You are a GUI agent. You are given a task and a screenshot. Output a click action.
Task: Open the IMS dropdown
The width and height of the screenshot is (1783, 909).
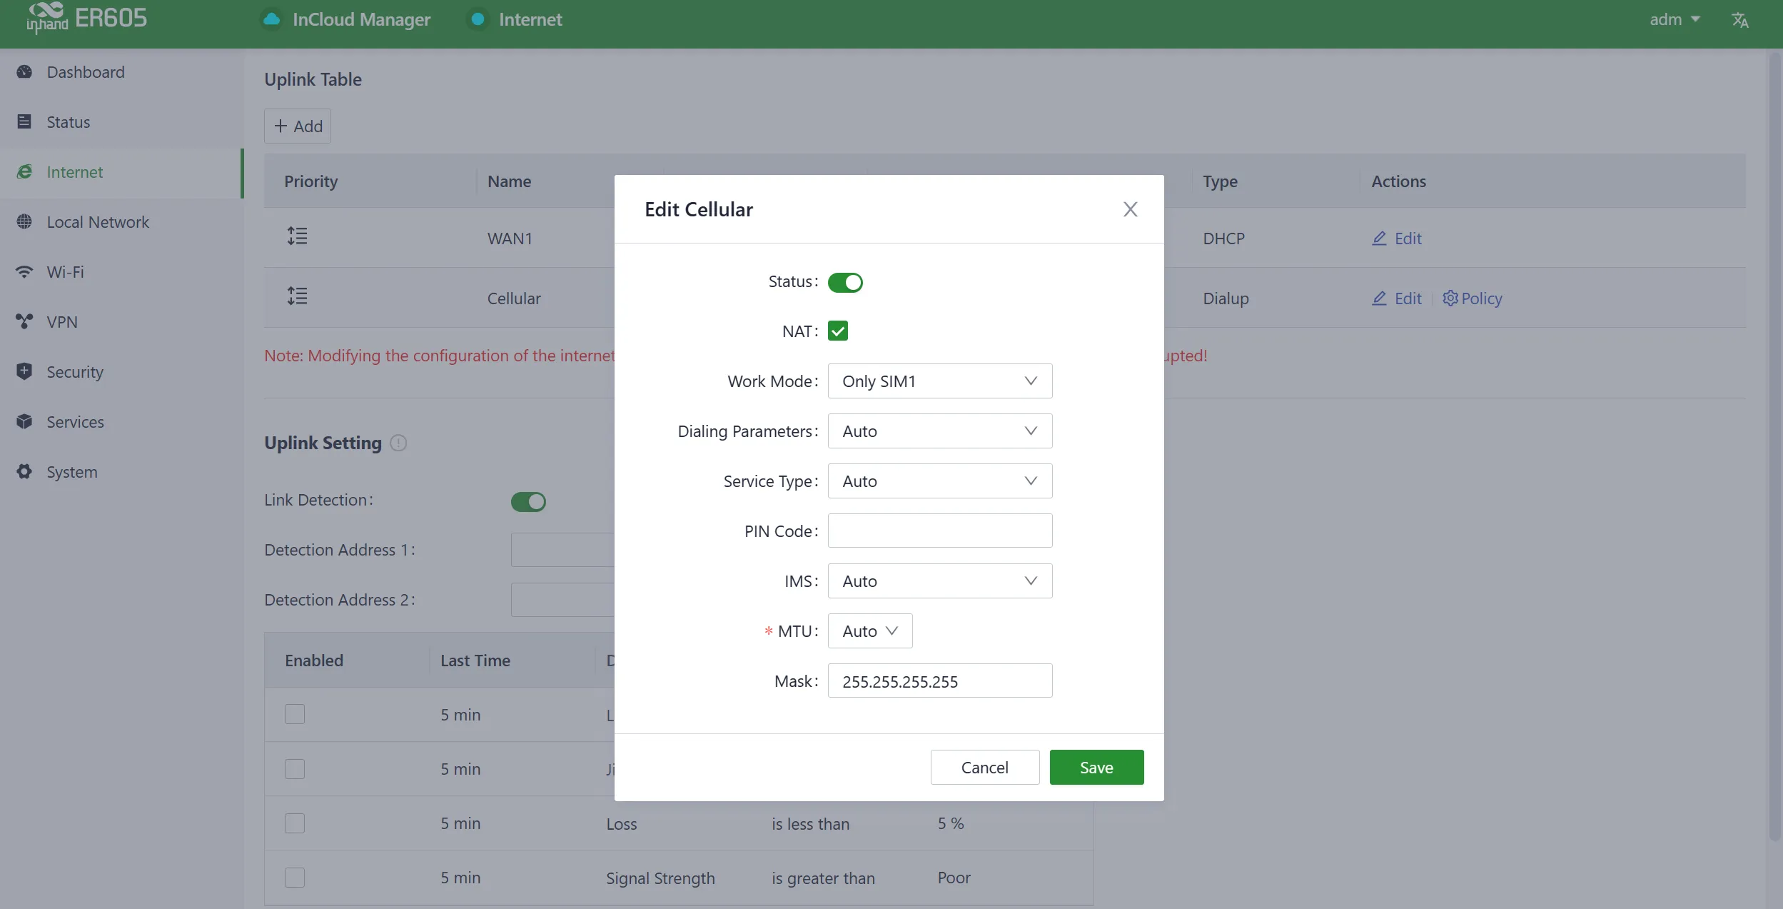(940, 581)
